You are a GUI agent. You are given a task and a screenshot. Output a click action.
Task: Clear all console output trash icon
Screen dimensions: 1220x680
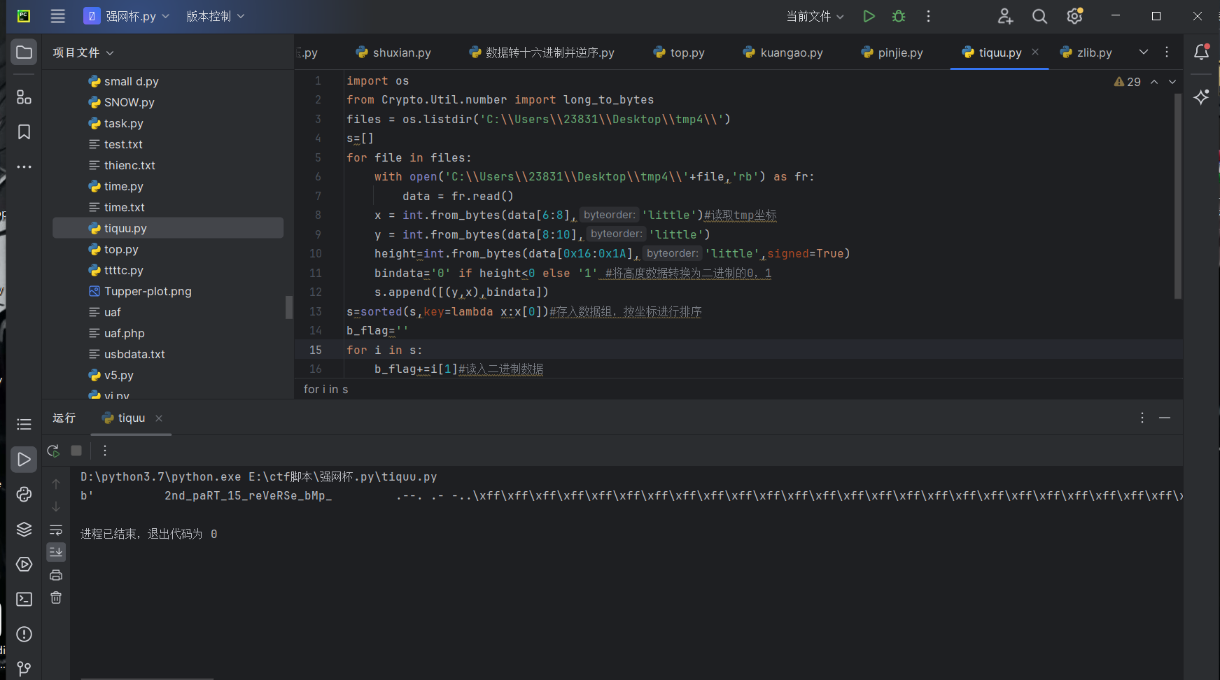tap(56, 597)
